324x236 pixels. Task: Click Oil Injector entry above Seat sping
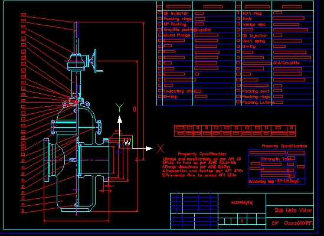(x=254, y=35)
